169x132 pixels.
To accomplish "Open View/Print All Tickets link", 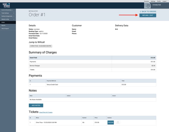I will (46, 112).
